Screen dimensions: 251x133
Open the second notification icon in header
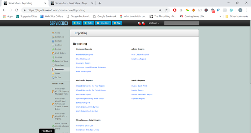[143, 23]
